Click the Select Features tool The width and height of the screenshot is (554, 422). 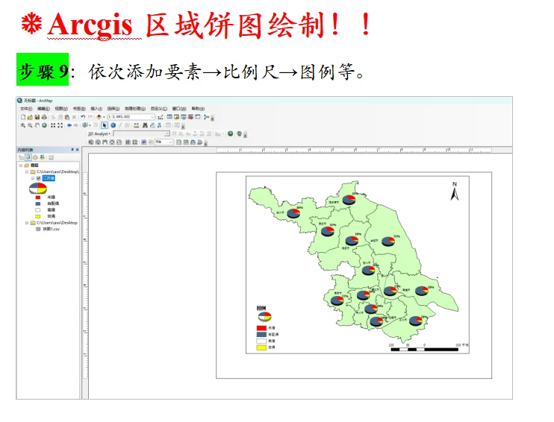pos(85,125)
